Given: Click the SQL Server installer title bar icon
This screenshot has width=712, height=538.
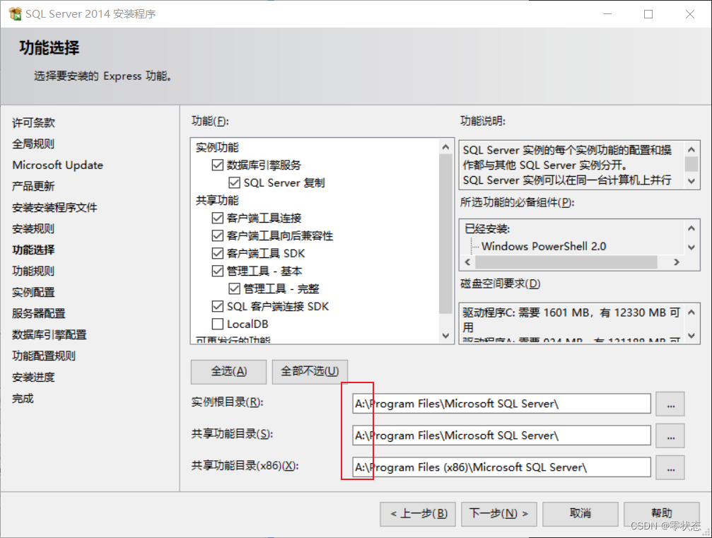Looking at the screenshot, I should click(x=15, y=14).
